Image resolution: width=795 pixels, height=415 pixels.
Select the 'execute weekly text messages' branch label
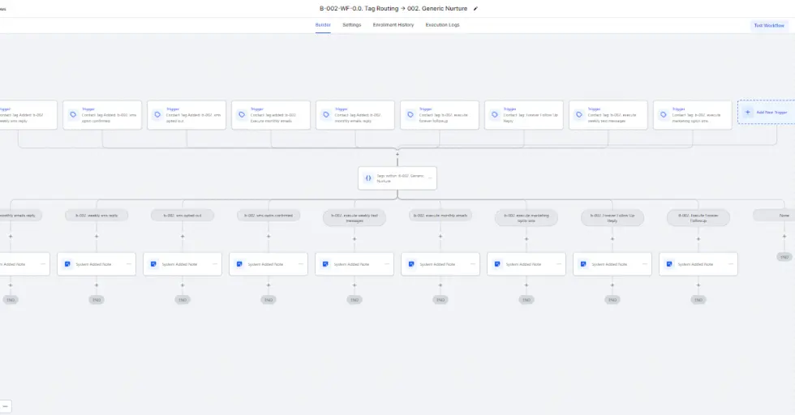pyautogui.click(x=355, y=218)
